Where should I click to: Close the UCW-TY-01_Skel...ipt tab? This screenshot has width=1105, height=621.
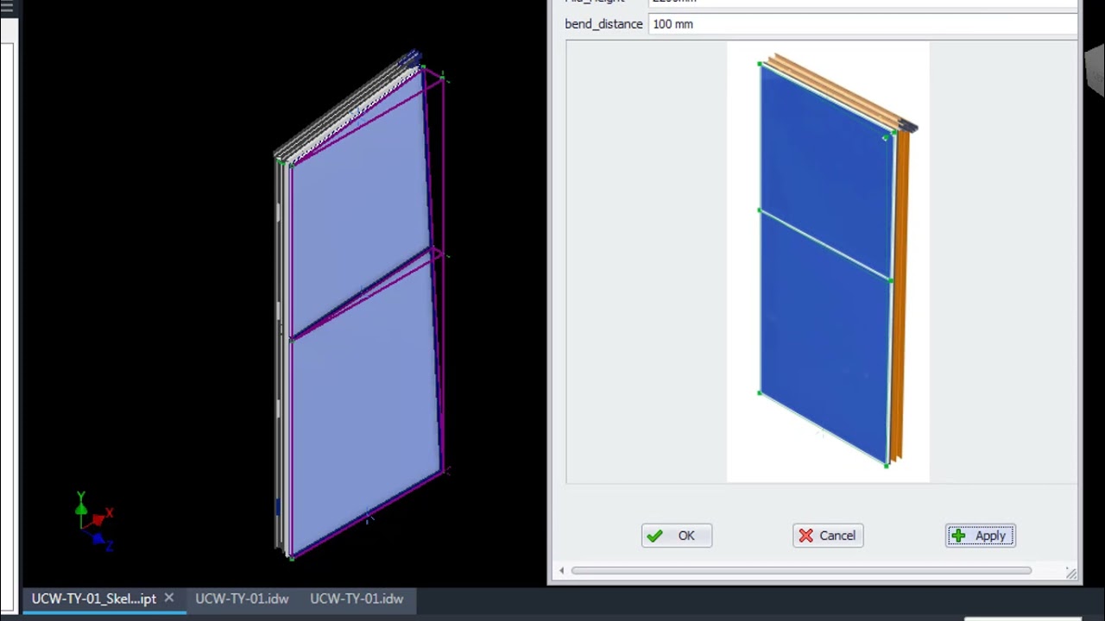click(169, 598)
